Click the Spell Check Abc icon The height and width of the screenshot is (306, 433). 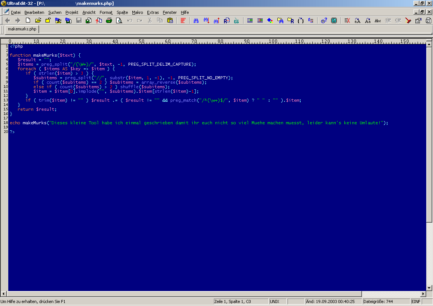tap(378, 21)
